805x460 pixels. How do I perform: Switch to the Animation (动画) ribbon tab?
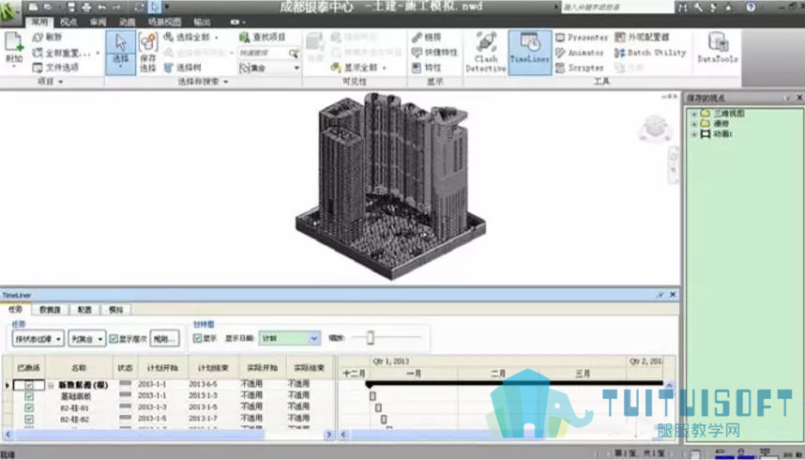[x=127, y=23]
